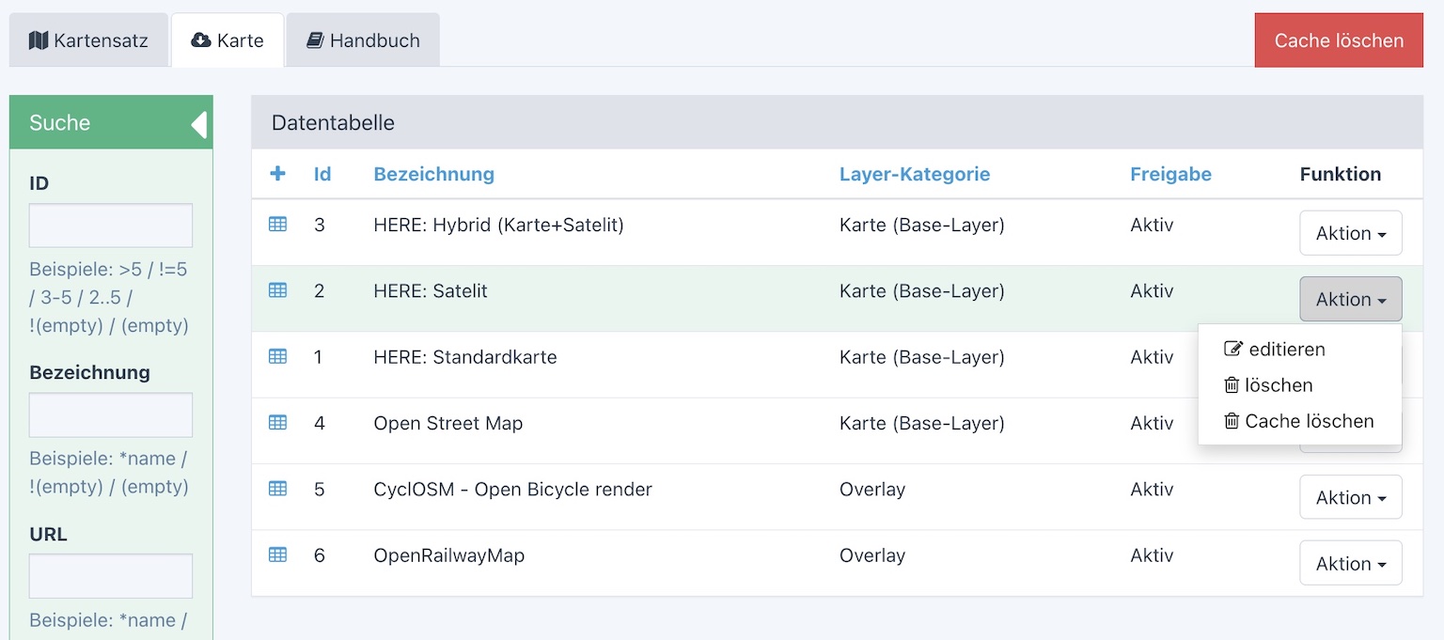Sort table by the Id column header
This screenshot has width=1444, height=640.
click(x=322, y=174)
